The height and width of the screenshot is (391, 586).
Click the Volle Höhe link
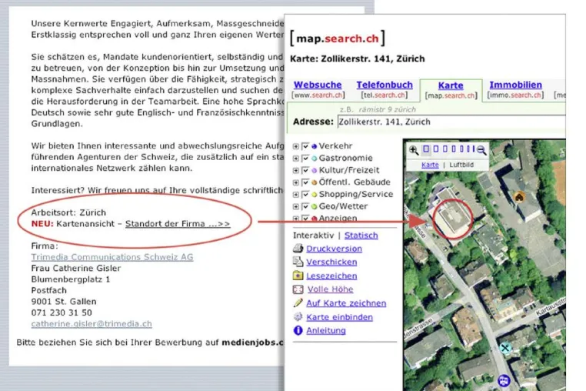331,289
